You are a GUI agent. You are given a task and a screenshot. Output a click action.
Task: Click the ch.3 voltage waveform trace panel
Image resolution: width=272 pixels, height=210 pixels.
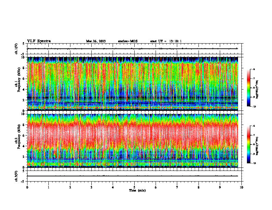click(x=135, y=176)
